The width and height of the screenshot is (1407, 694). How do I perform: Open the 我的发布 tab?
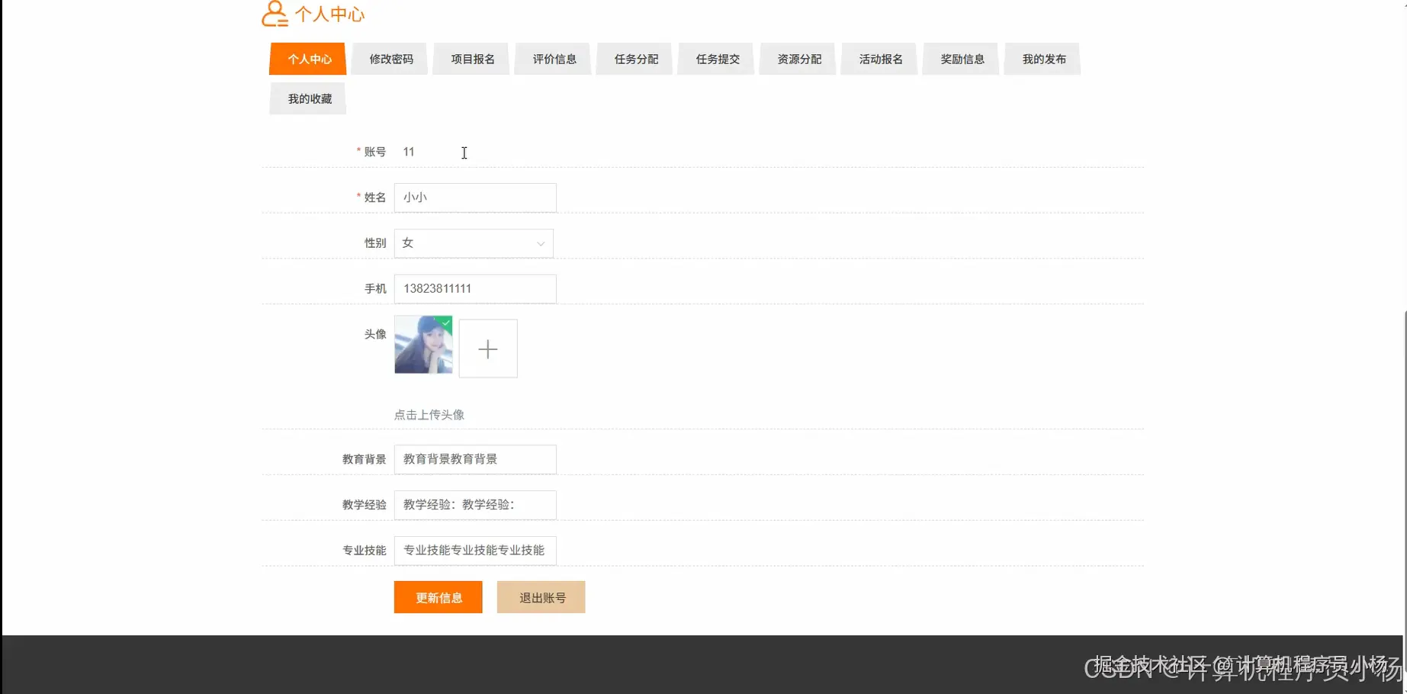pyautogui.click(x=1042, y=59)
